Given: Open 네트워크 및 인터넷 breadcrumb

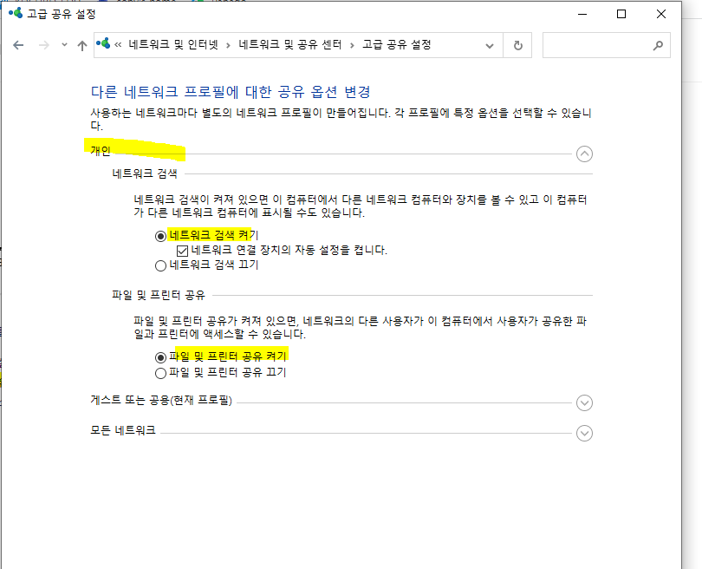Looking at the screenshot, I should [173, 45].
